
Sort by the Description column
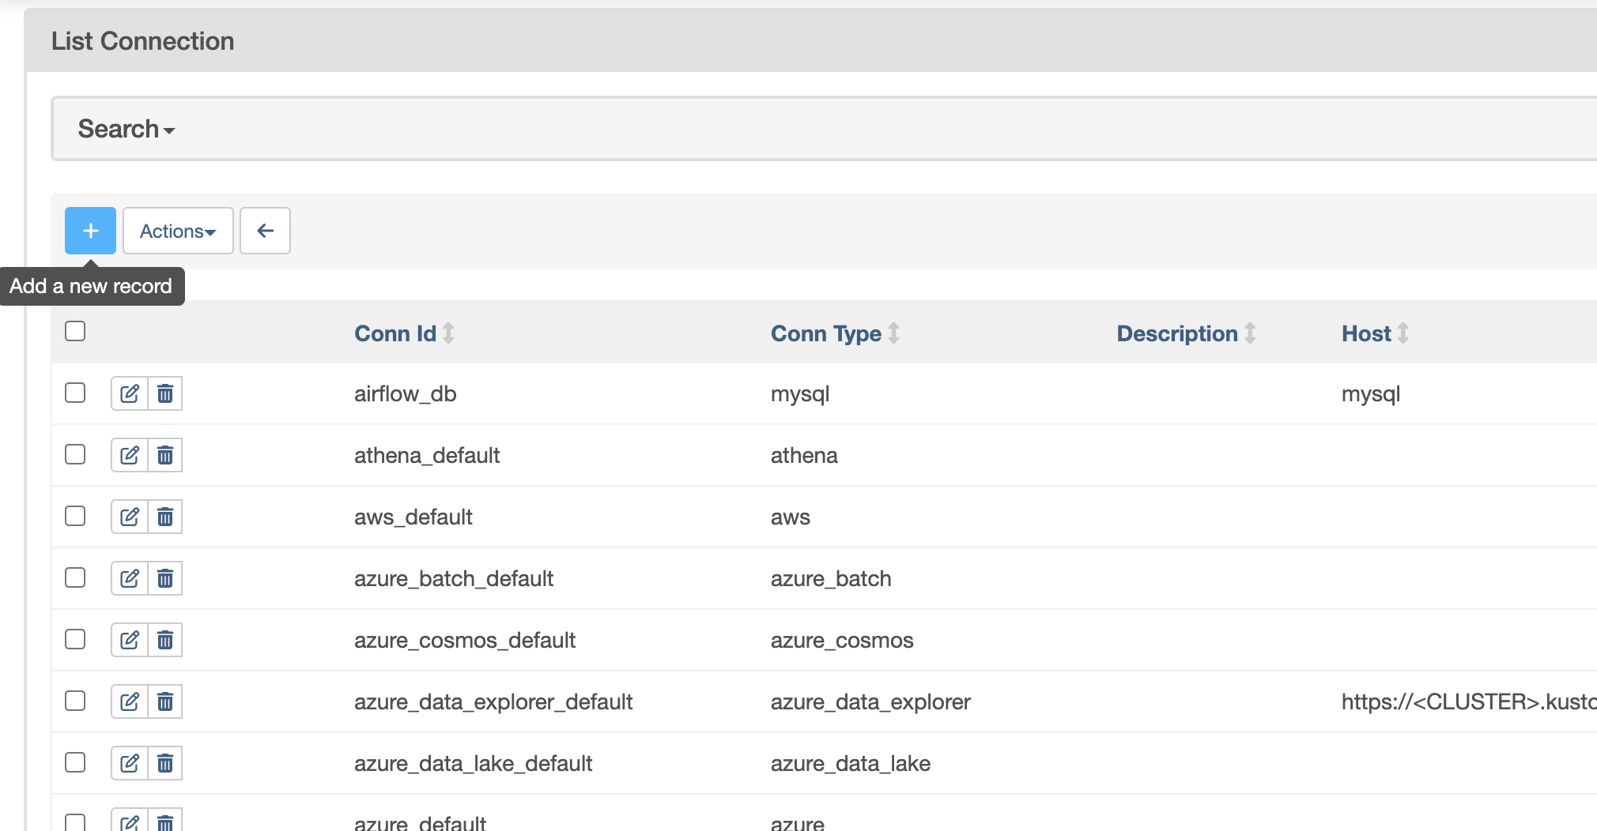click(x=1177, y=333)
